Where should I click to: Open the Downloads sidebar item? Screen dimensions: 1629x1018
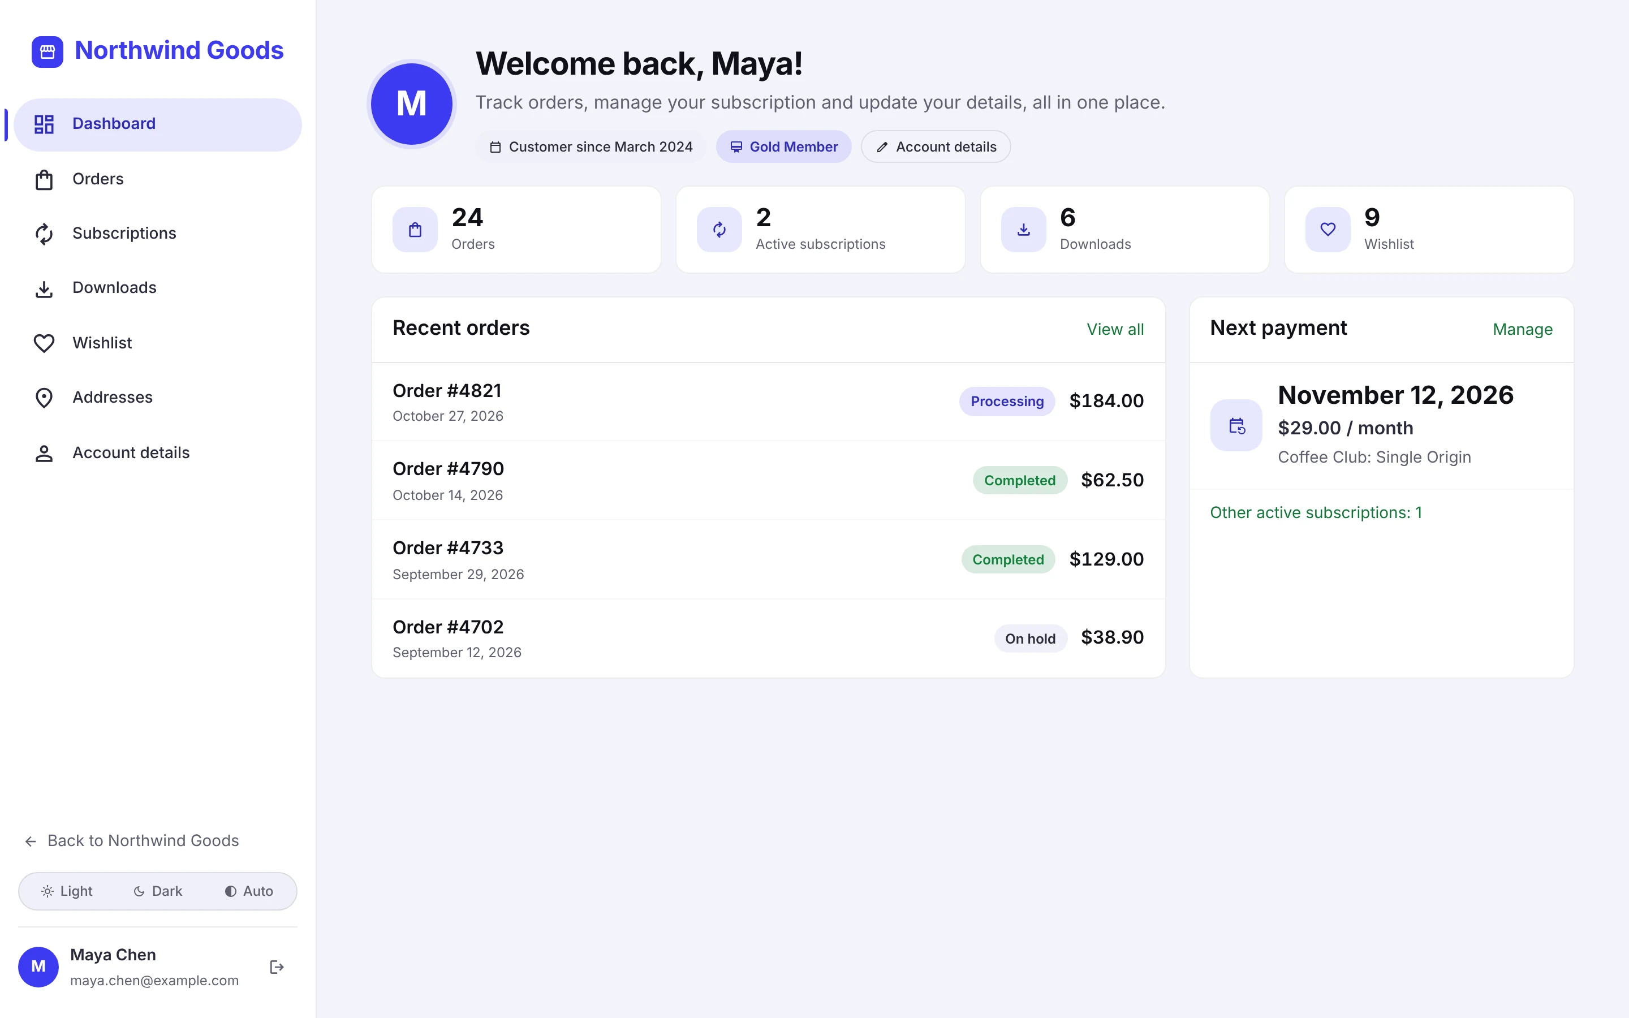[157, 288]
